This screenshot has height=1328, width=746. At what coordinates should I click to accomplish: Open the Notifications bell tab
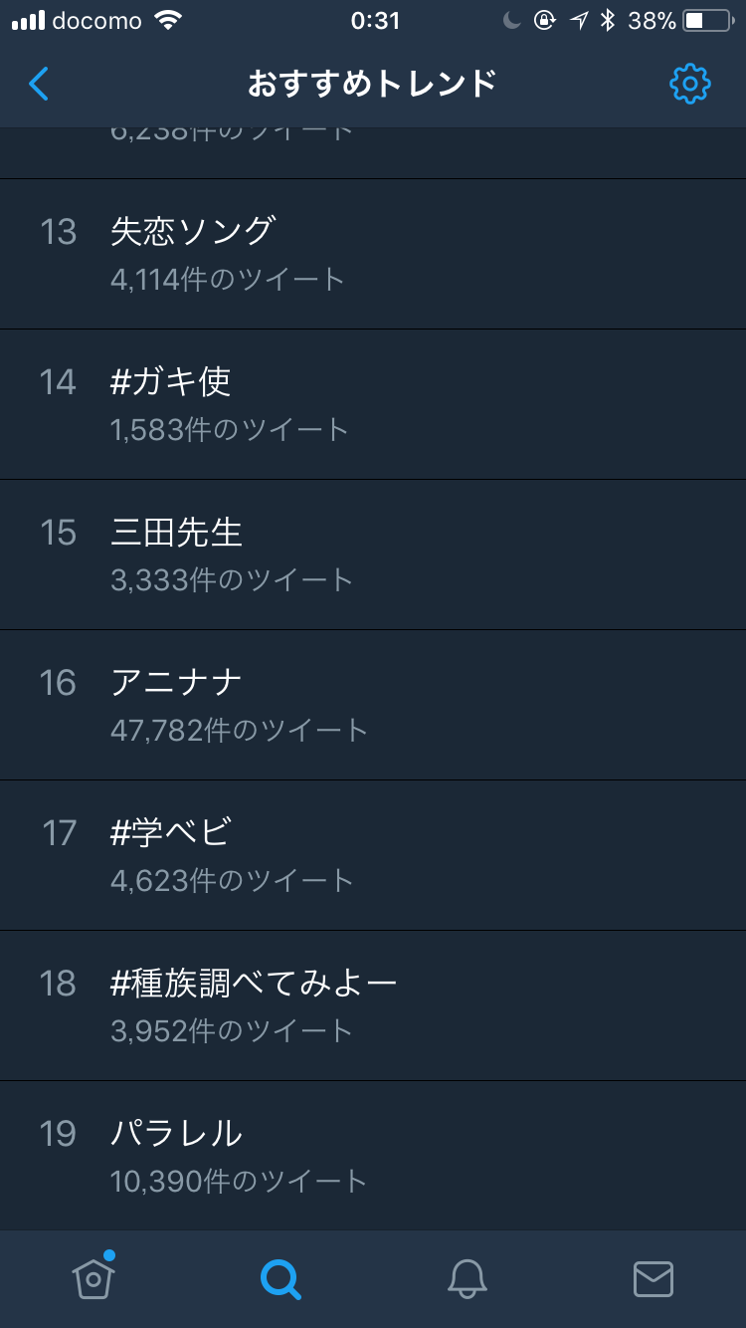pyautogui.click(x=466, y=1279)
